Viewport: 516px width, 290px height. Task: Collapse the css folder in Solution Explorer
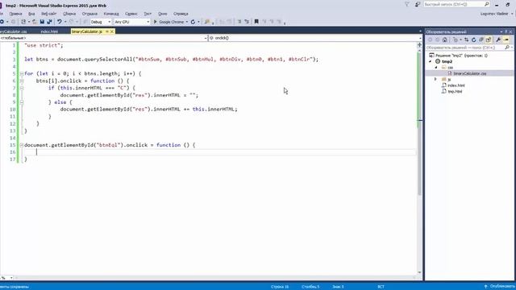[x=436, y=68]
